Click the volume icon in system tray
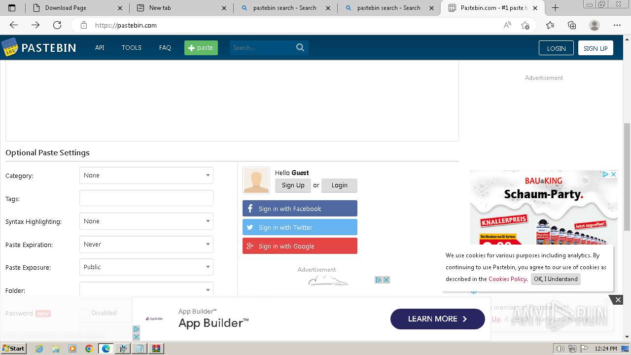631x355 pixels. coord(561,349)
